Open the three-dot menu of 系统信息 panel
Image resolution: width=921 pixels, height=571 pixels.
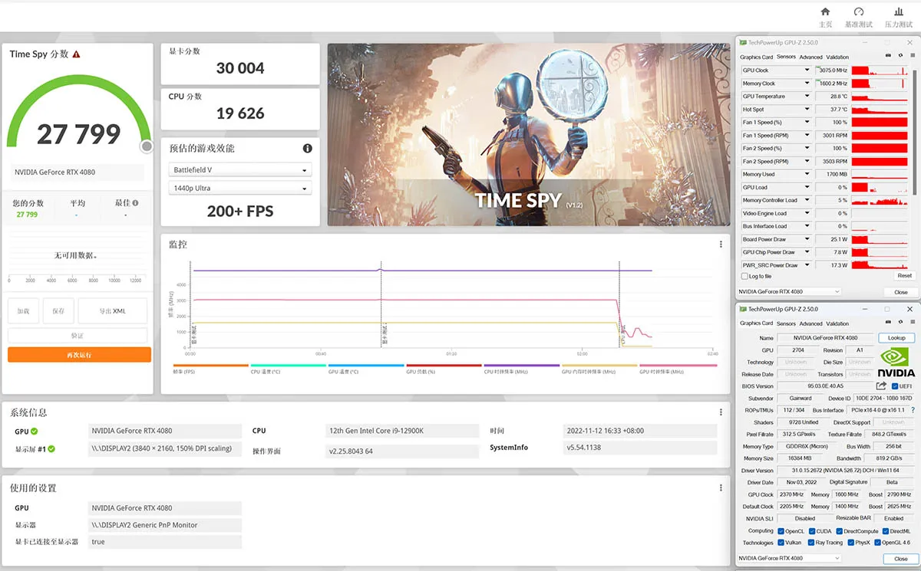(x=721, y=412)
